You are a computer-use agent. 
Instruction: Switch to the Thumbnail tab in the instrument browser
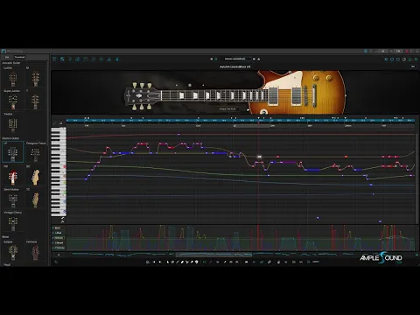(x=19, y=57)
